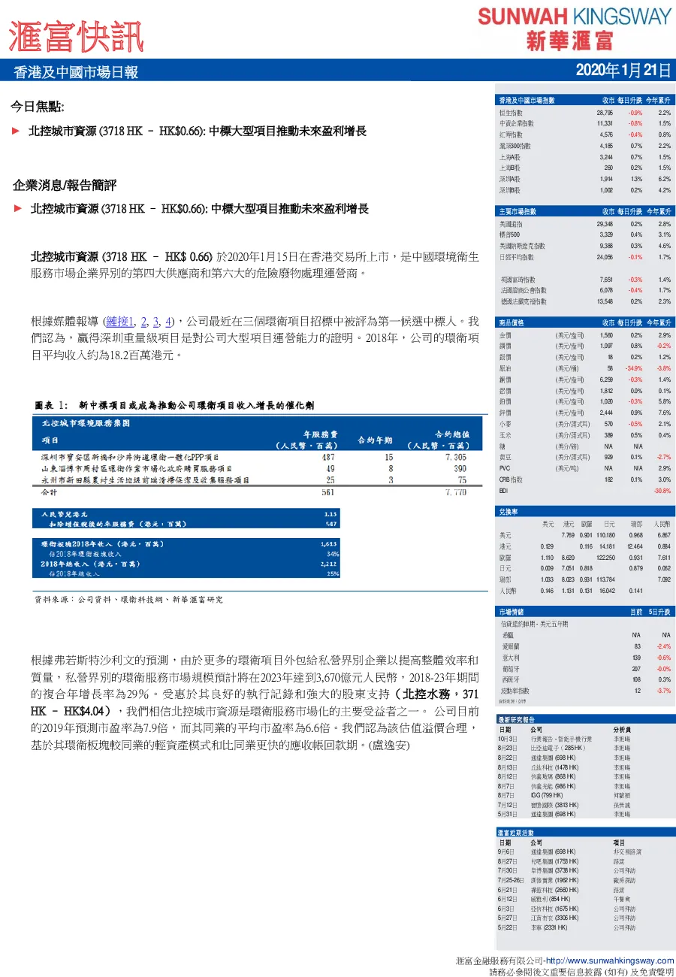Select the 日經平均指數 value 24,056
Image resolution: width=676 pixels, height=977 pixels.
pyautogui.click(x=605, y=257)
